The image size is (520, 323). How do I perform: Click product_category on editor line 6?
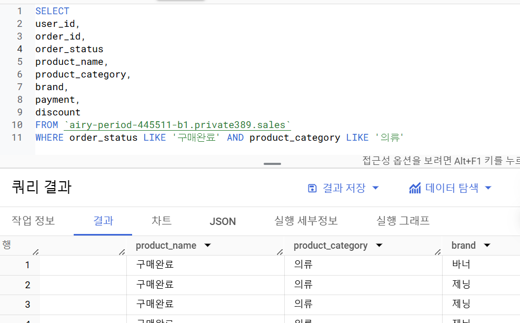point(81,74)
